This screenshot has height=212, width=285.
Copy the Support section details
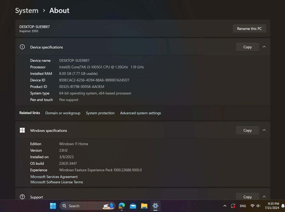pos(247,197)
